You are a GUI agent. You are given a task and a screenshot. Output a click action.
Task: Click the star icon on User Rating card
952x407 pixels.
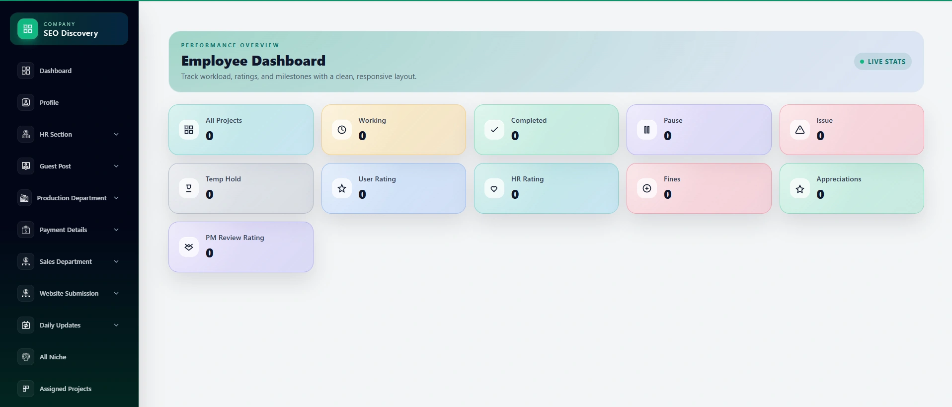[342, 188]
